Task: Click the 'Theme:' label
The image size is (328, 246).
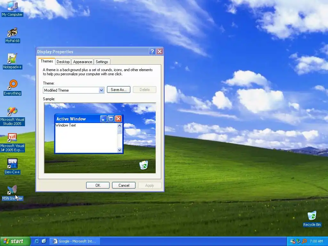Action: point(49,83)
